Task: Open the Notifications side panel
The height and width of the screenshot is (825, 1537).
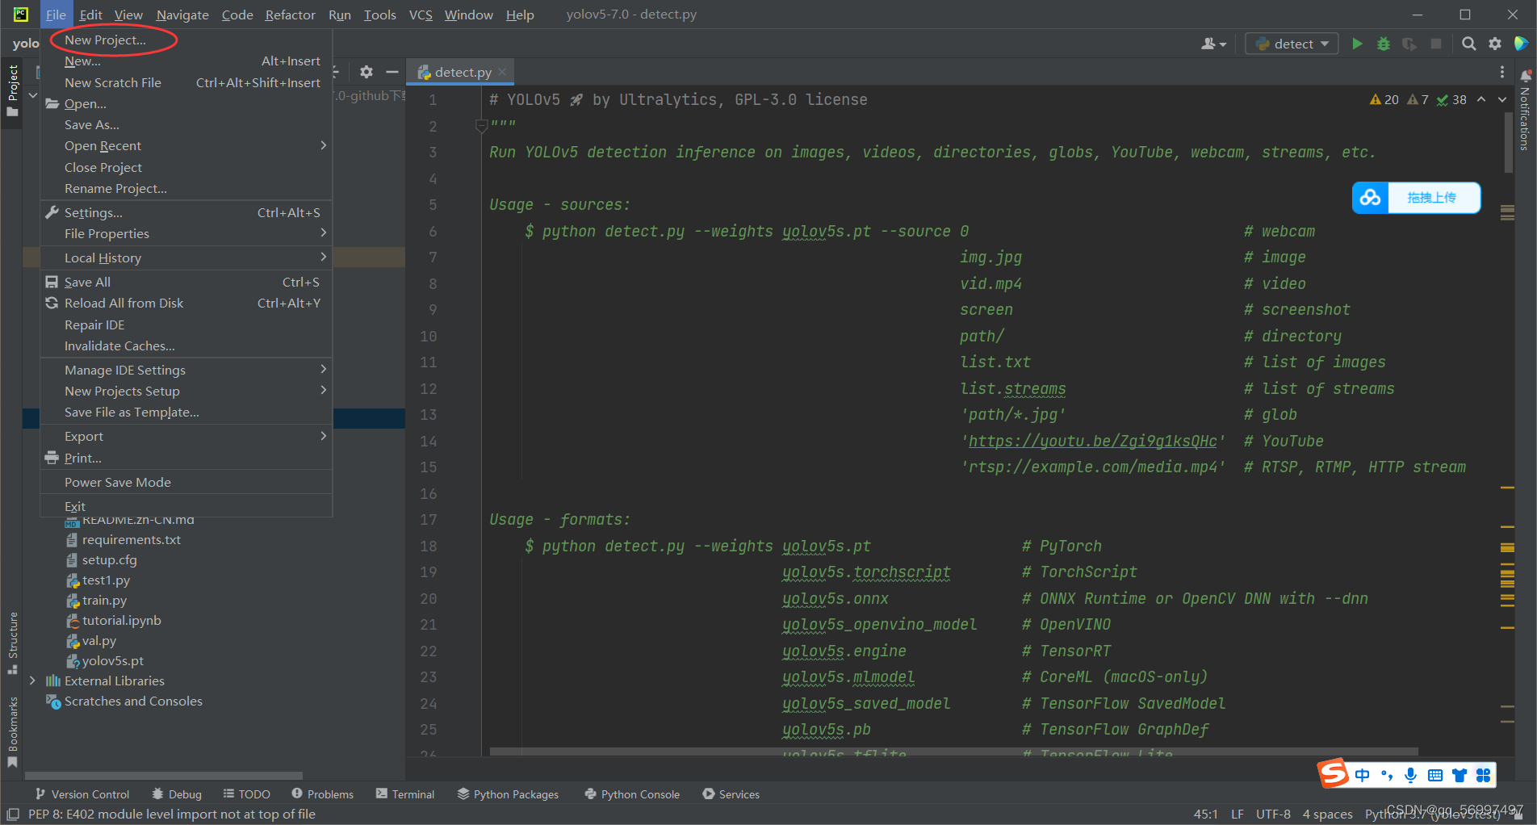Action: click(x=1525, y=110)
